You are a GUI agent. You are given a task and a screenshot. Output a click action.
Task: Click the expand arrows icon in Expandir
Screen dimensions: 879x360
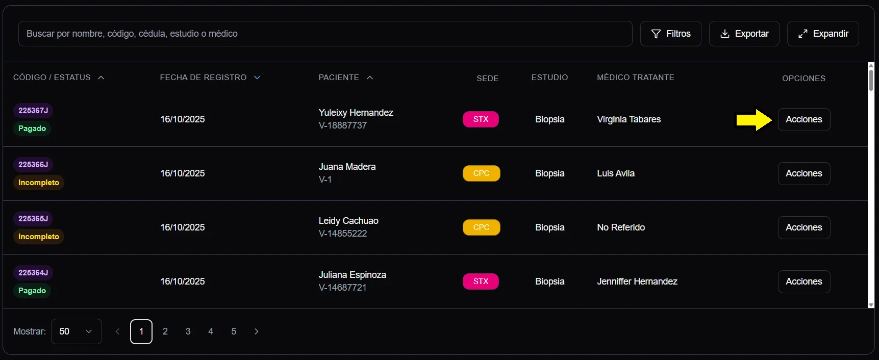[x=803, y=34]
